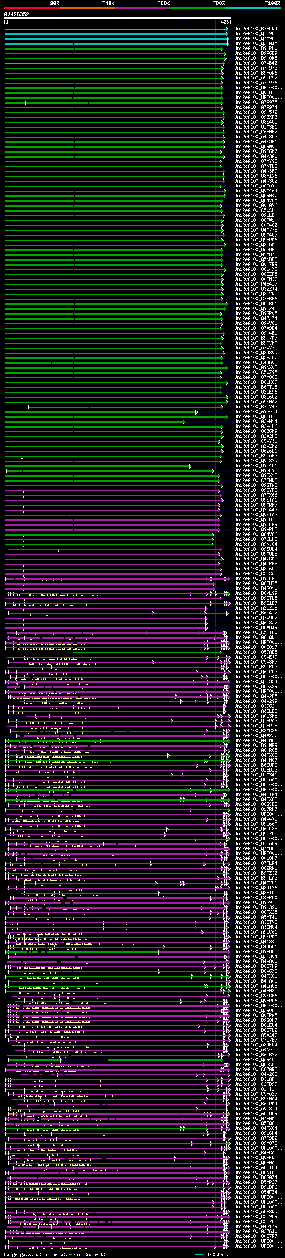
Task: Select the UniRef100_Q7XB42 label
Action: (256, 63)
